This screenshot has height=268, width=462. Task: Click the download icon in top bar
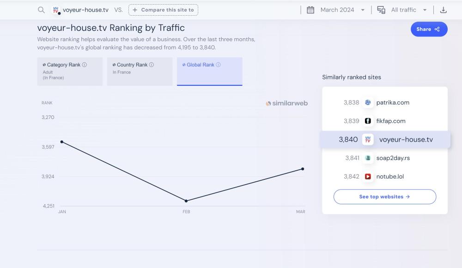(443, 10)
